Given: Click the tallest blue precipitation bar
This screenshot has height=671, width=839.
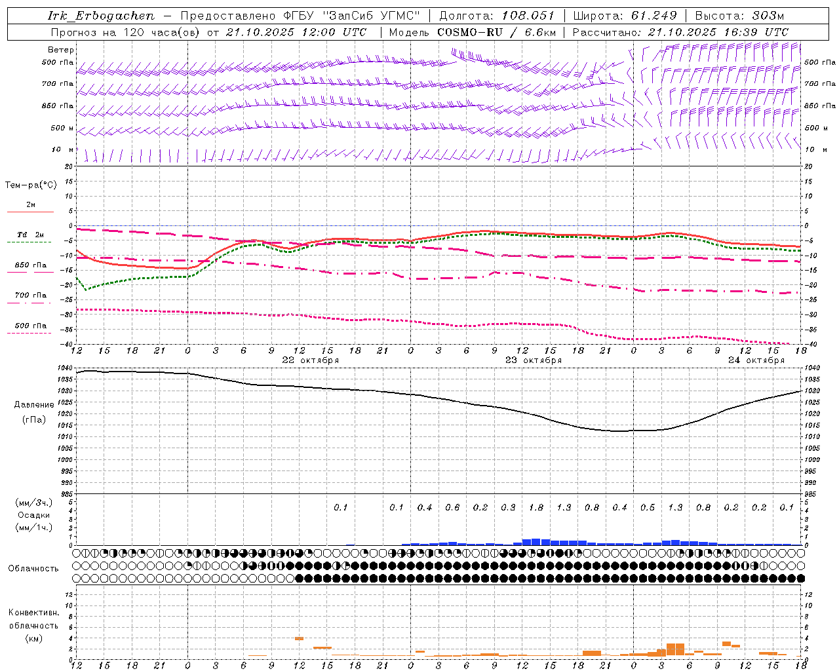Looking at the screenshot, I should 536,542.
